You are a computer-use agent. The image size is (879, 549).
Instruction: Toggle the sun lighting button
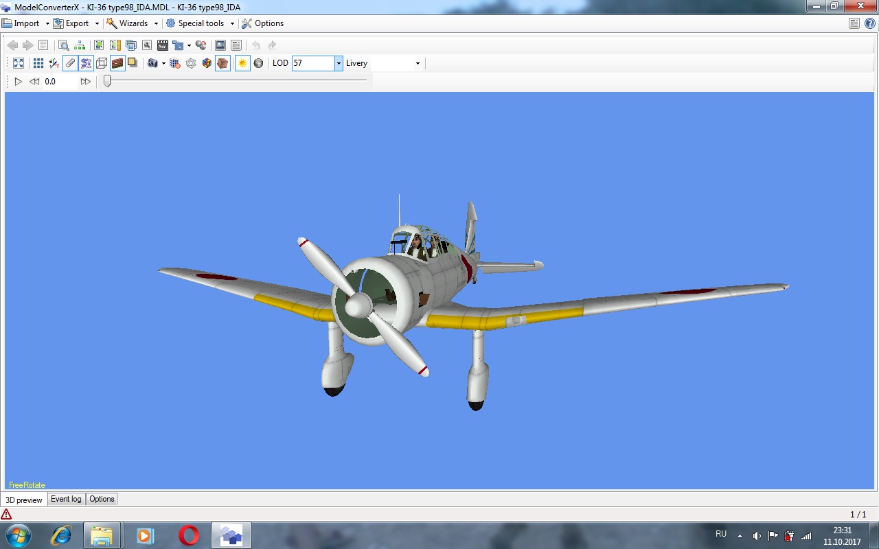click(x=242, y=63)
